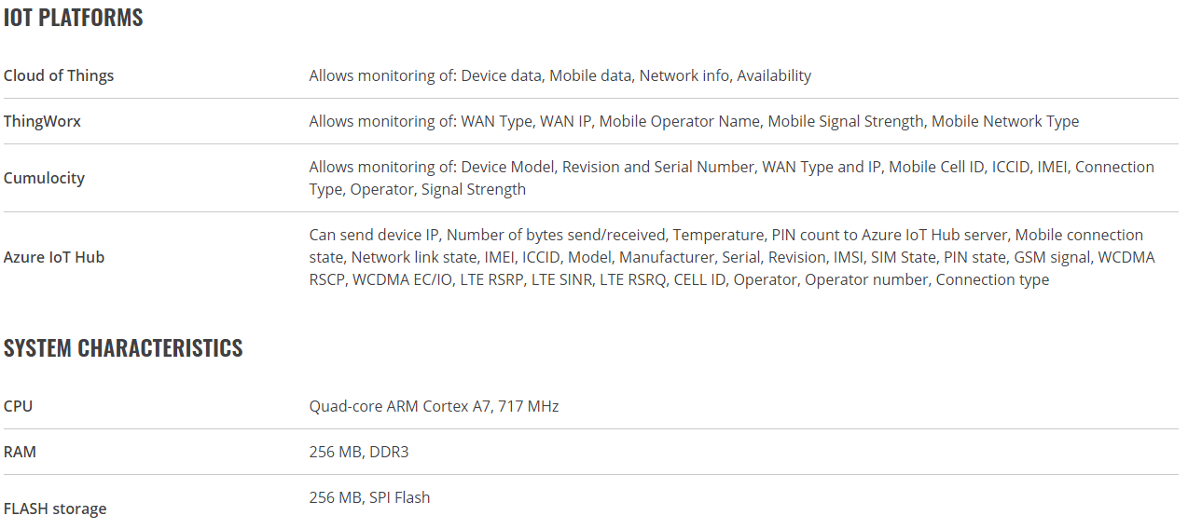Image resolution: width=1188 pixels, height=529 pixels.
Task: Click the ThingWorx WAN Type description text
Action: coord(694,121)
